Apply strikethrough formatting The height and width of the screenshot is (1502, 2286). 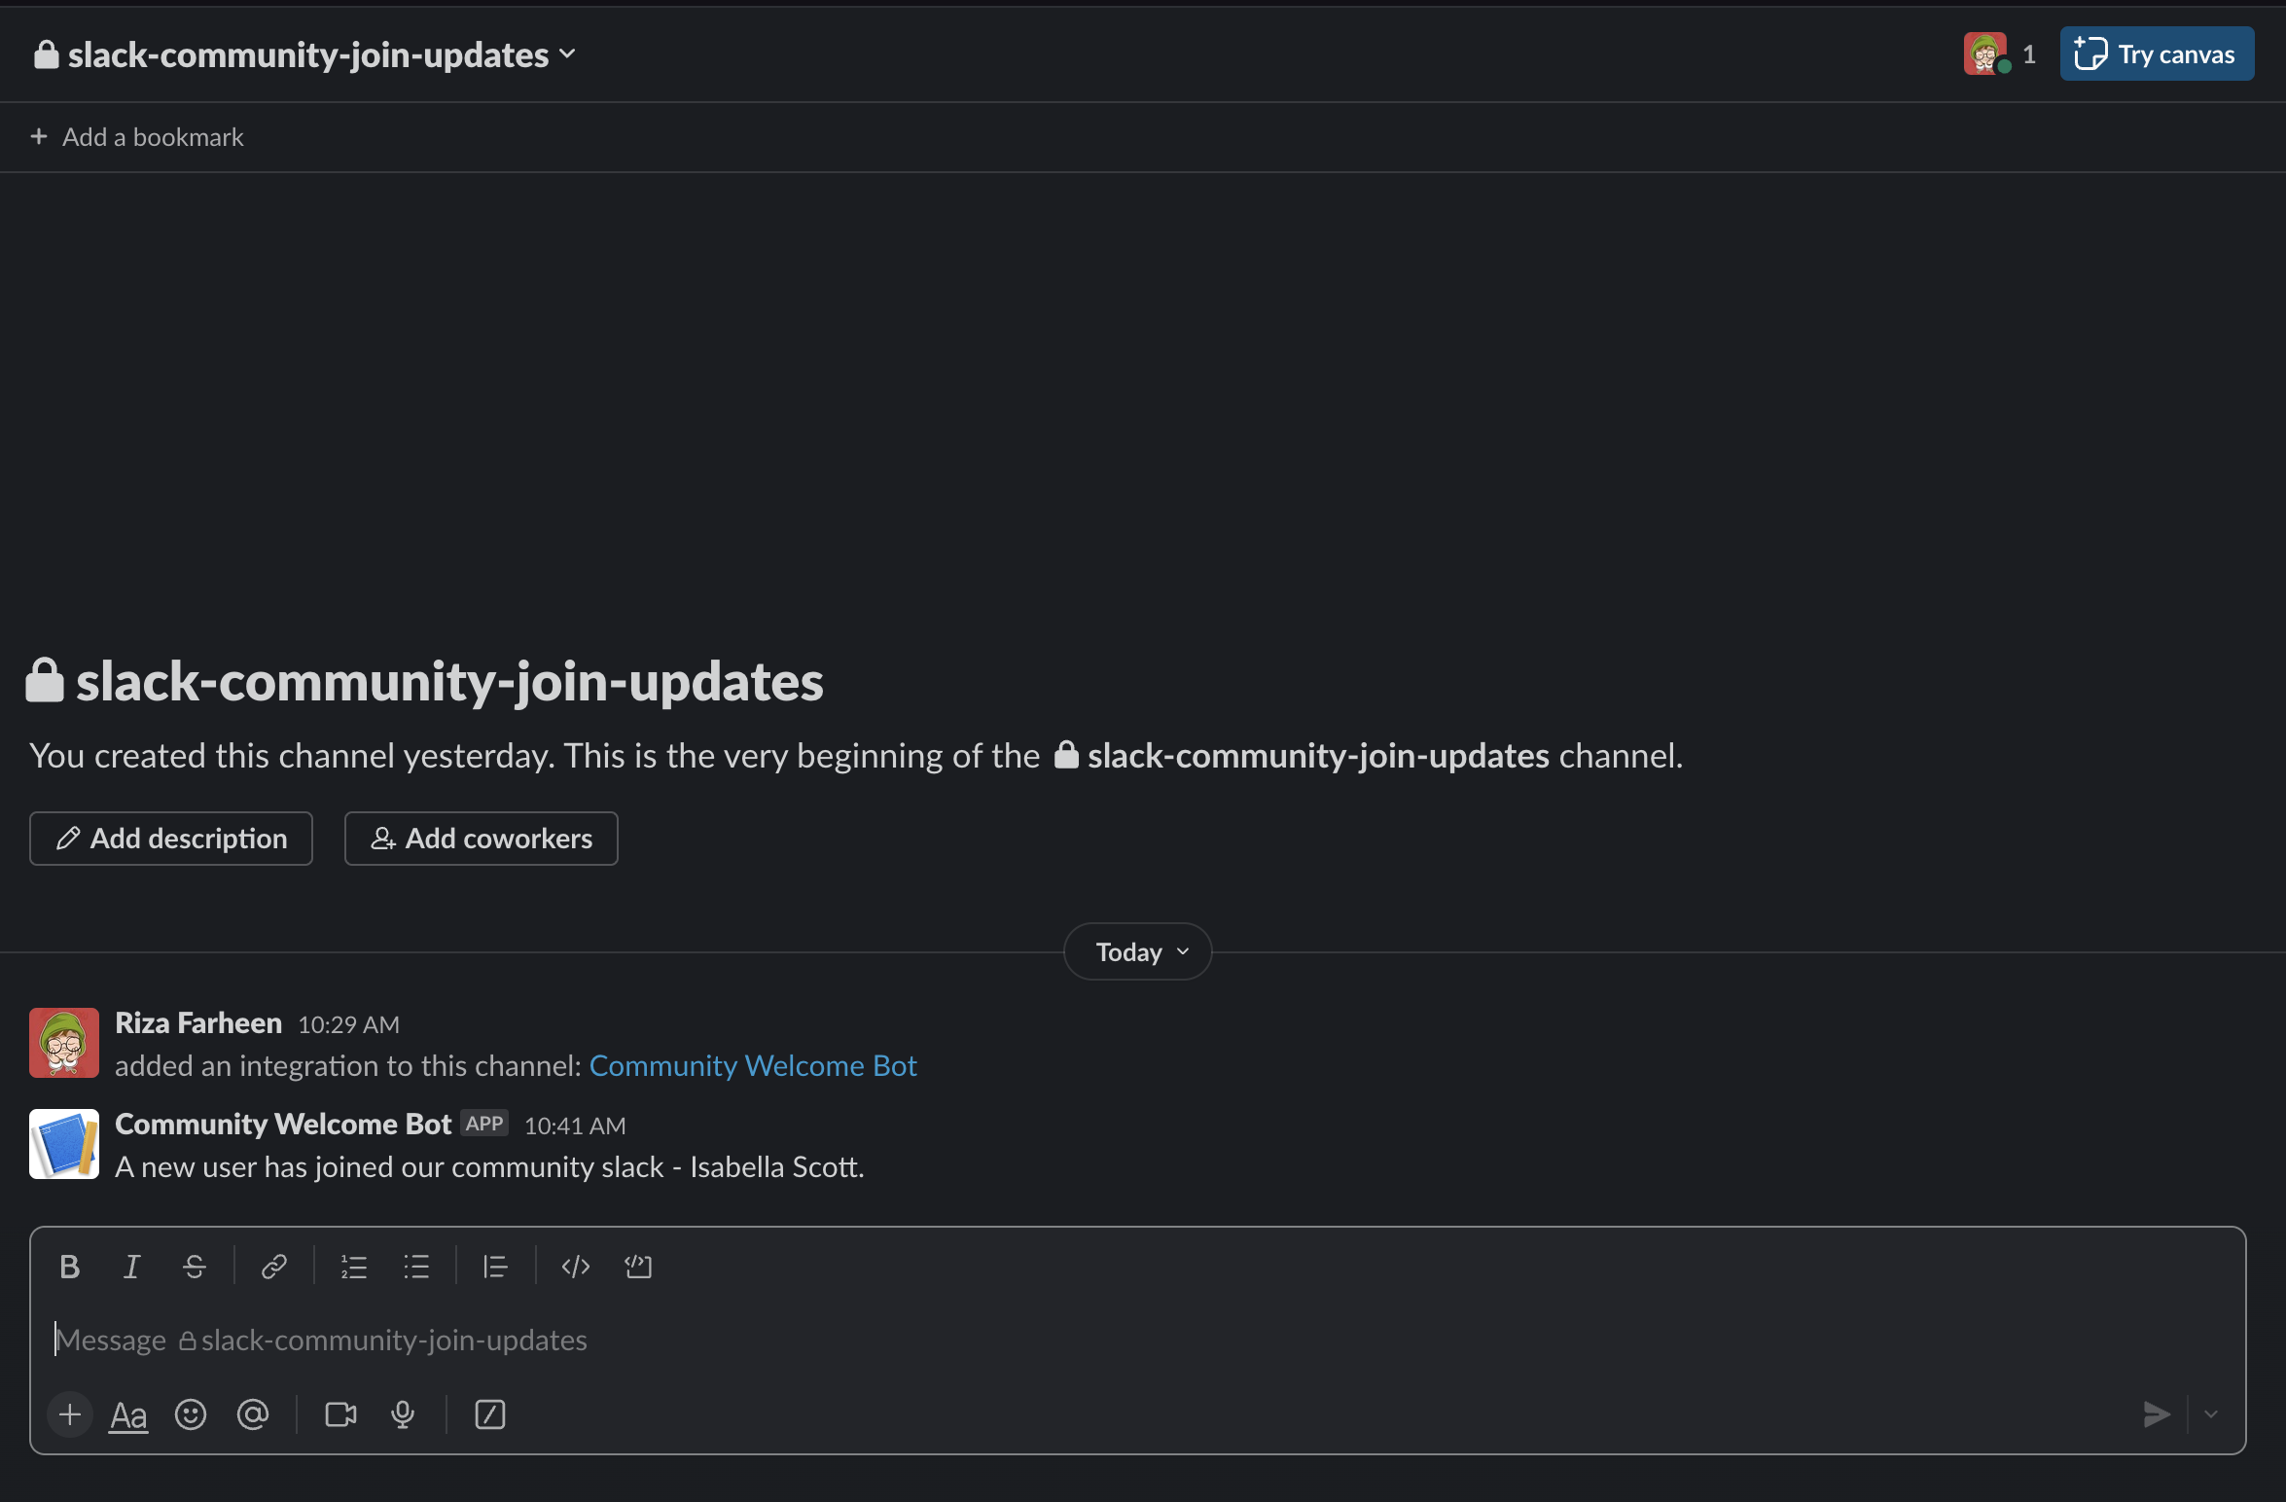[194, 1266]
